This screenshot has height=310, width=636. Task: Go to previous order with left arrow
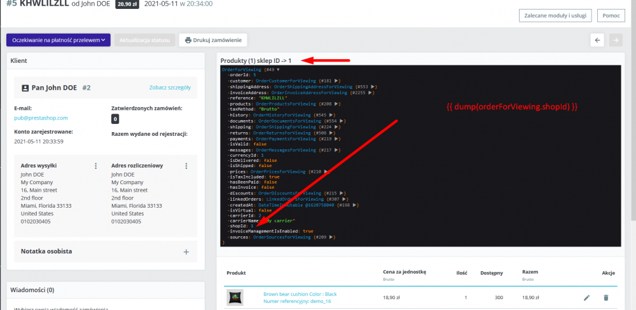pyautogui.click(x=597, y=40)
